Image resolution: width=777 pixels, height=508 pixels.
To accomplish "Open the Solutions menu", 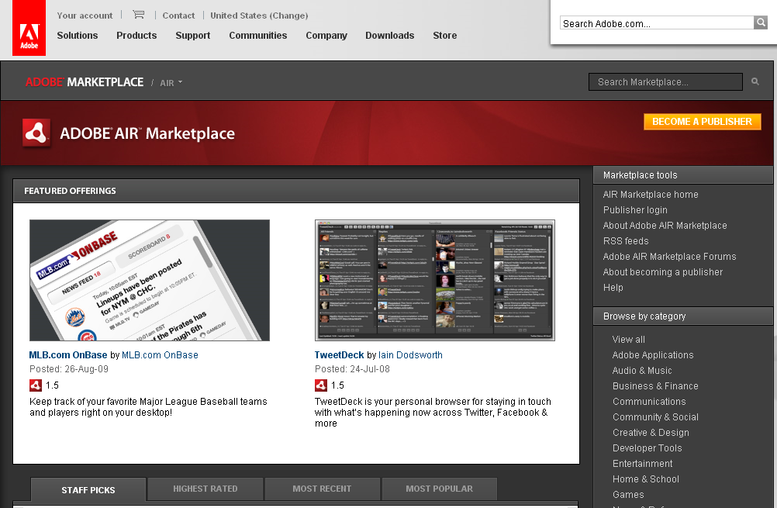I will point(78,35).
